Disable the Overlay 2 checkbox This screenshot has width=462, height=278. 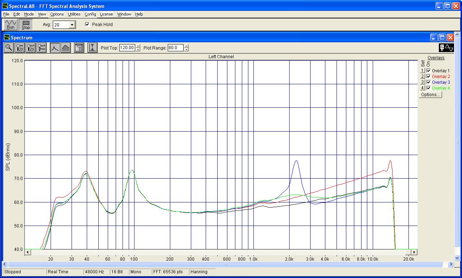(x=428, y=77)
